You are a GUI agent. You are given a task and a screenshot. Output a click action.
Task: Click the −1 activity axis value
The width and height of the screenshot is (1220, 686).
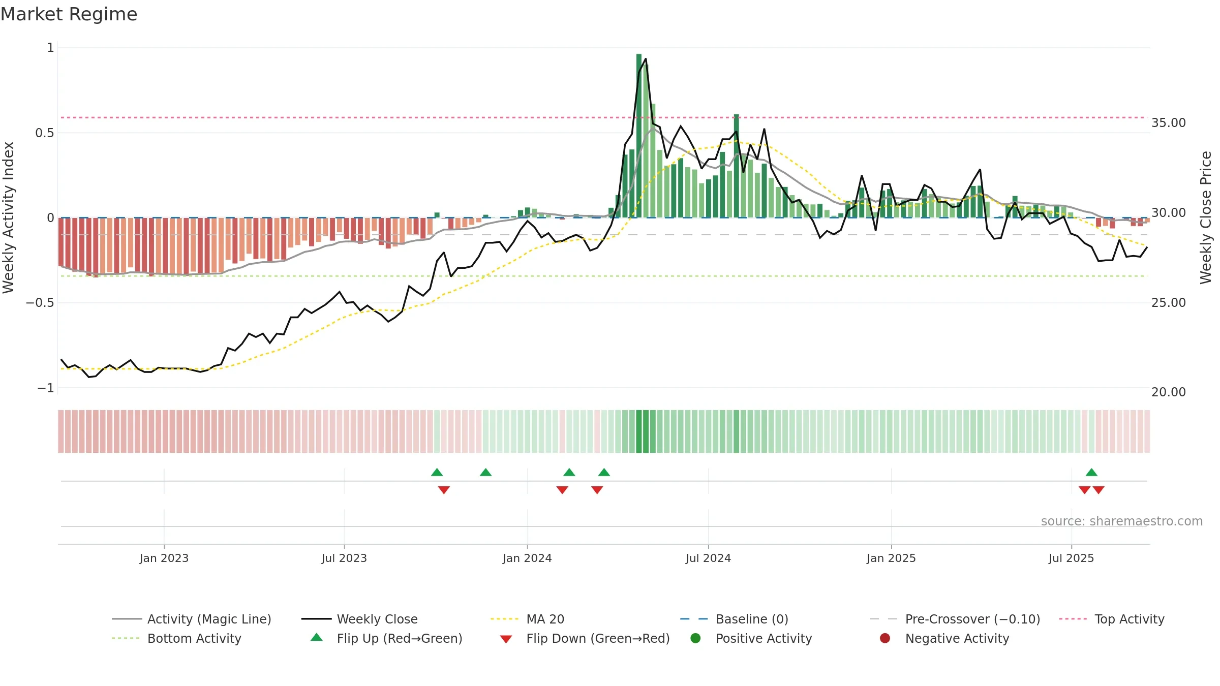tap(46, 388)
